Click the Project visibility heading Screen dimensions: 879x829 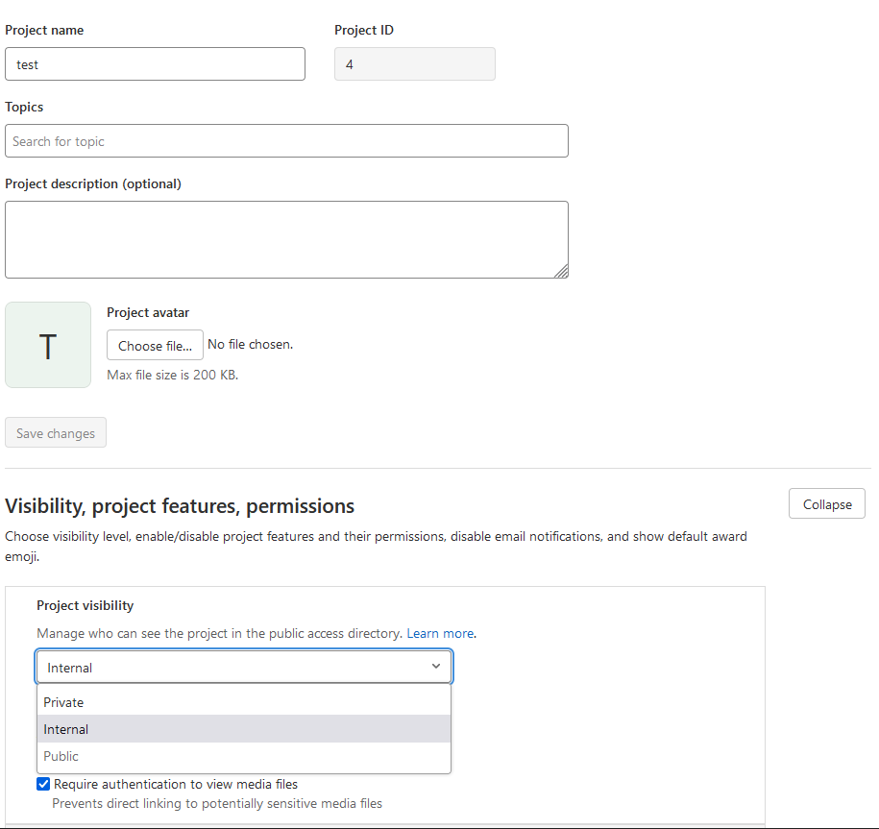pos(85,605)
